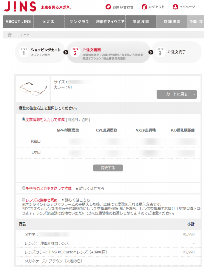Open 詳しくはこちら link beside レンズ交換券

77,200
